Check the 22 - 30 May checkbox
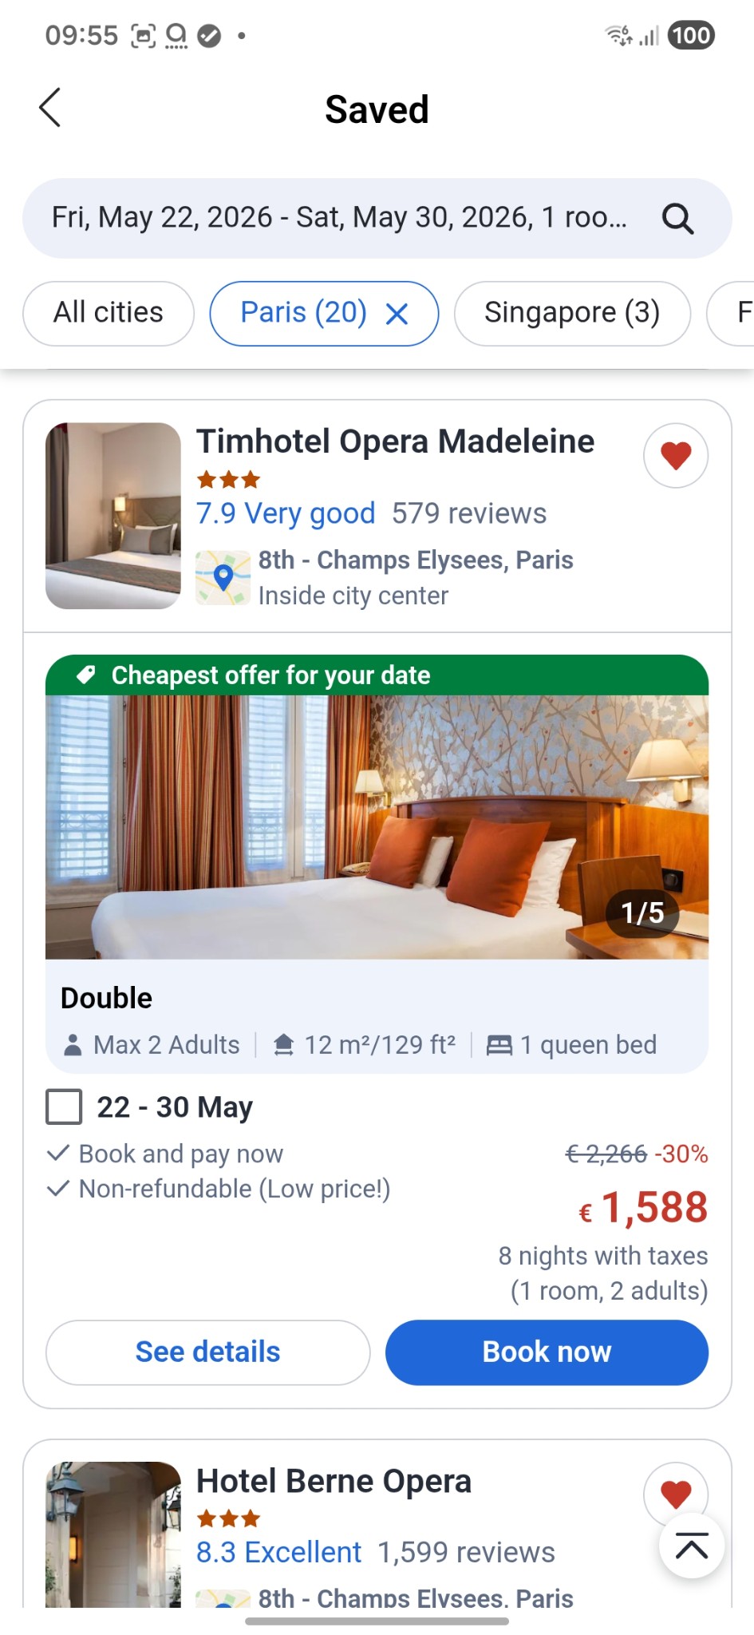The image size is (754, 1635). (64, 1106)
